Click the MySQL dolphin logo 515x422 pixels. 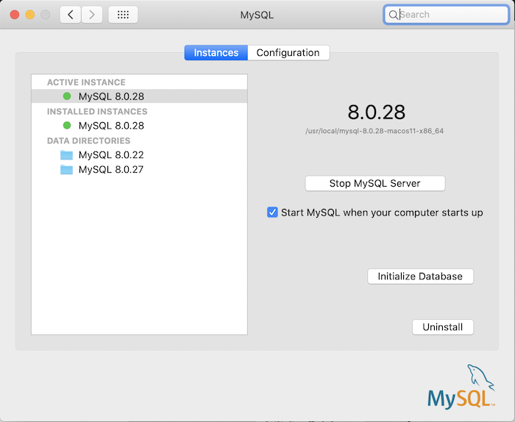[461, 387]
